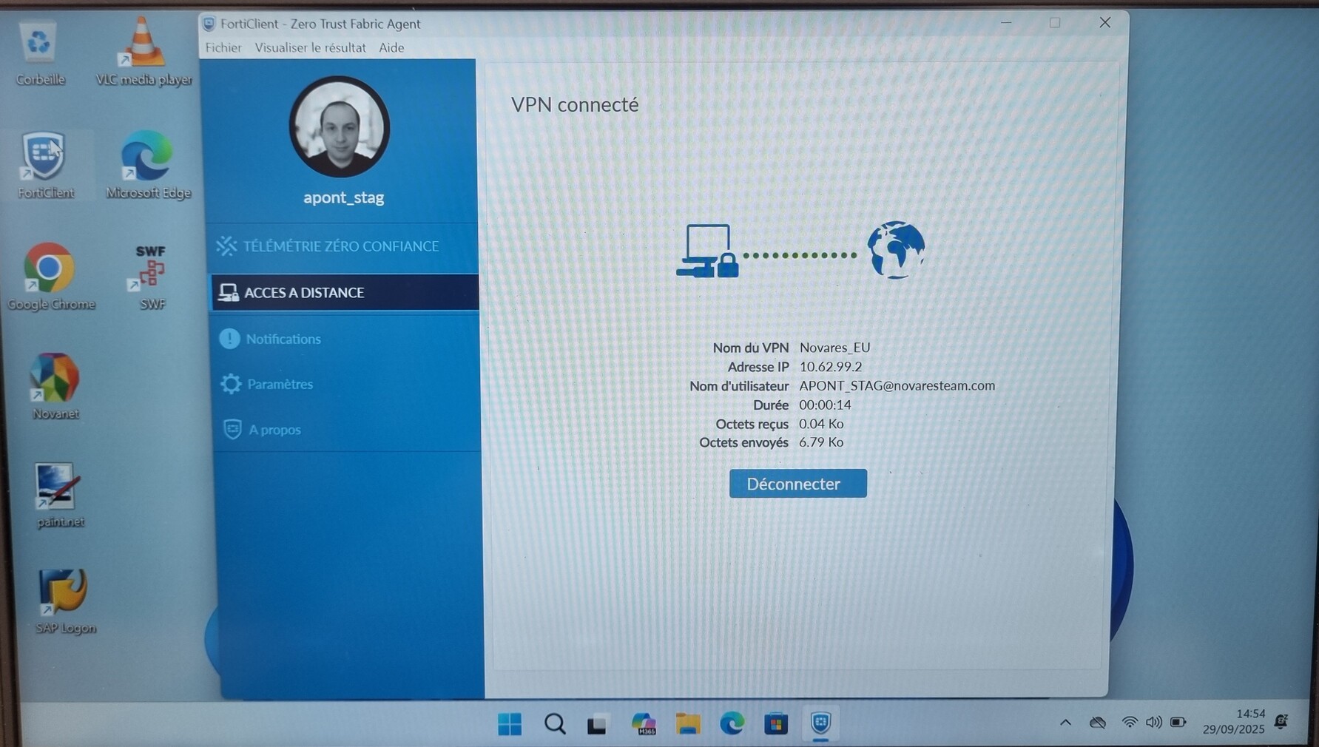
Task: Open Visualiser le résultat menu
Action: pos(310,47)
